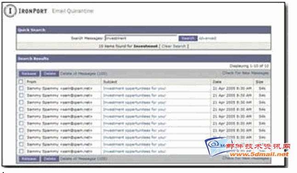The width and height of the screenshot is (297, 173).
Task: Click Check For New Messages link at top
Action: click(246, 73)
